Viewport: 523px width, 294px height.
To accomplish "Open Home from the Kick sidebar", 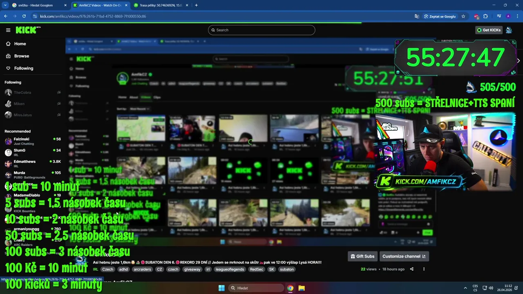I will click(x=20, y=44).
